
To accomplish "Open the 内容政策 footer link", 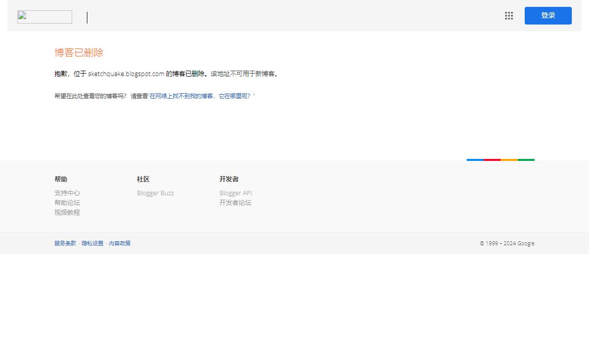I will pyautogui.click(x=120, y=243).
